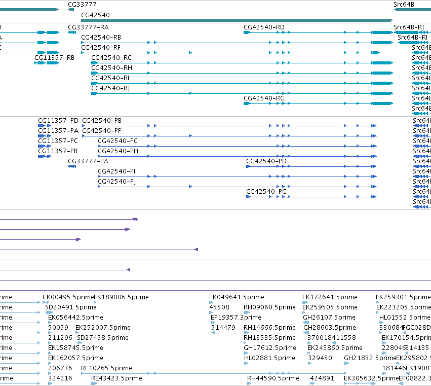Open the EK158745.5prime EST label
The height and width of the screenshot is (386, 431).
(x=75, y=348)
